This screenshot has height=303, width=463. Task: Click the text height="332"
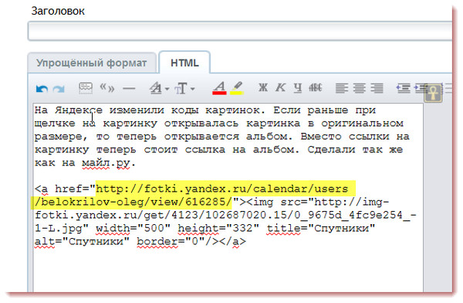click(218, 228)
